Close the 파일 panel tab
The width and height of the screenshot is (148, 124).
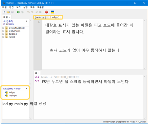pyautogui.click(x=9, y=17)
